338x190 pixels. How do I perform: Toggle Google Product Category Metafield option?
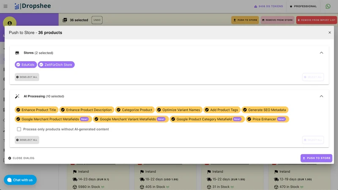pyautogui.click(x=207, y=119)
